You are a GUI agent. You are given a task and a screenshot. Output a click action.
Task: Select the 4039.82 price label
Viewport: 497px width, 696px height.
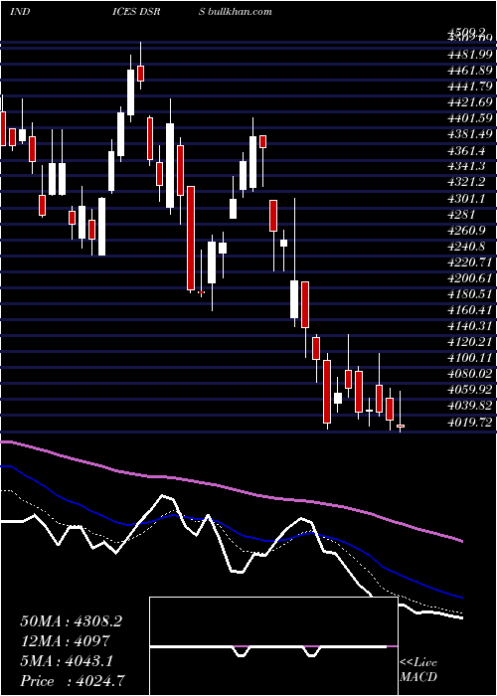pos(470,406)
